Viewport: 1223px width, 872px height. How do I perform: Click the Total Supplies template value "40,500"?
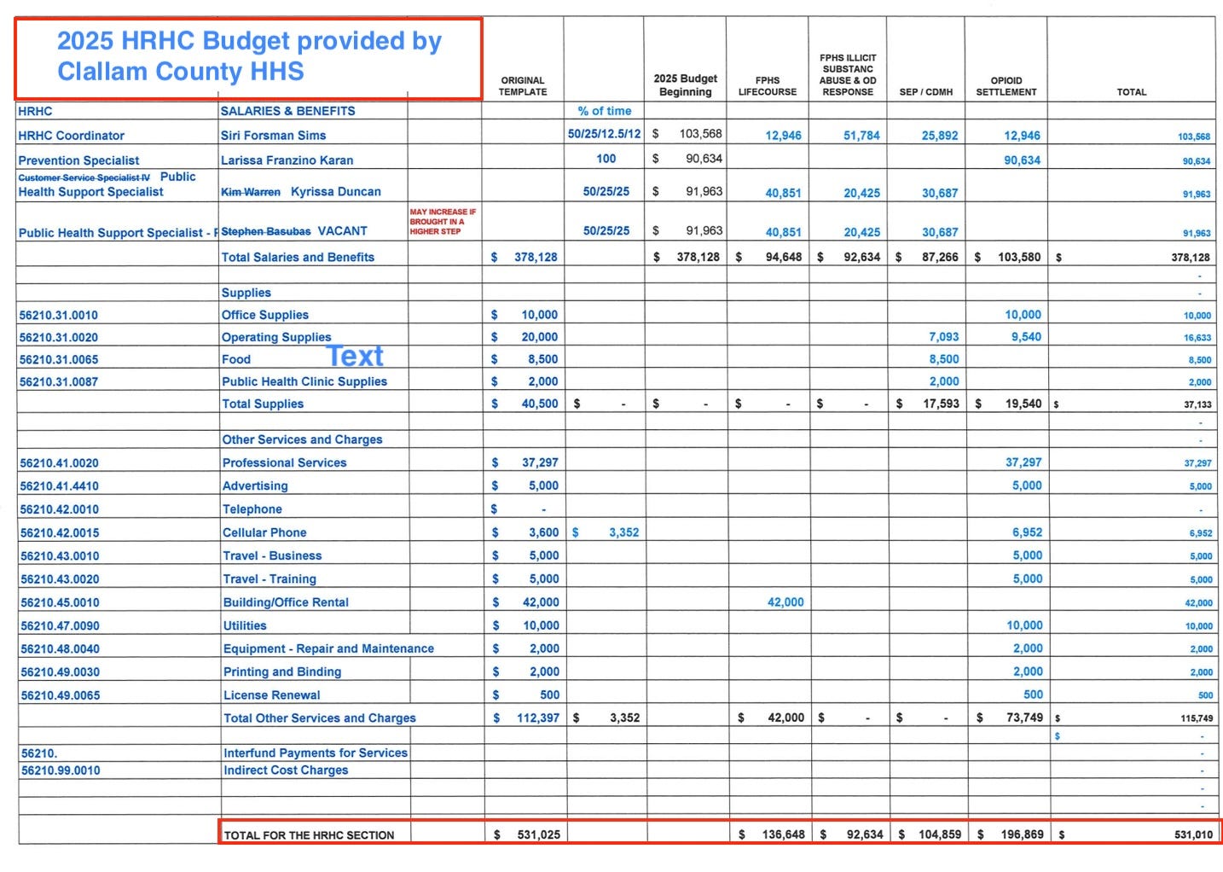pyautogui.click(x=540, y=404)
